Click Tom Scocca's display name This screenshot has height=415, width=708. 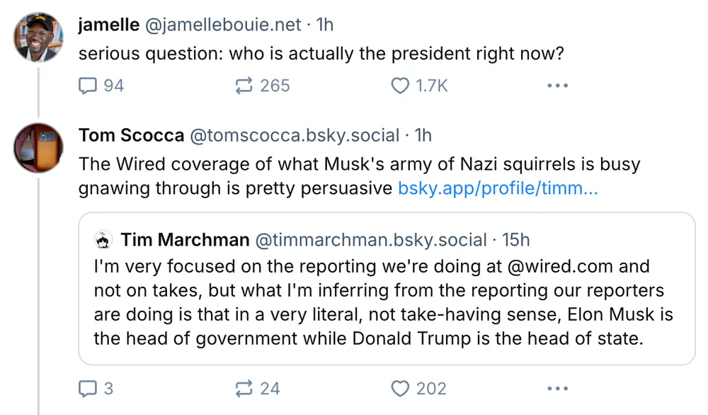tap(132, 135)
